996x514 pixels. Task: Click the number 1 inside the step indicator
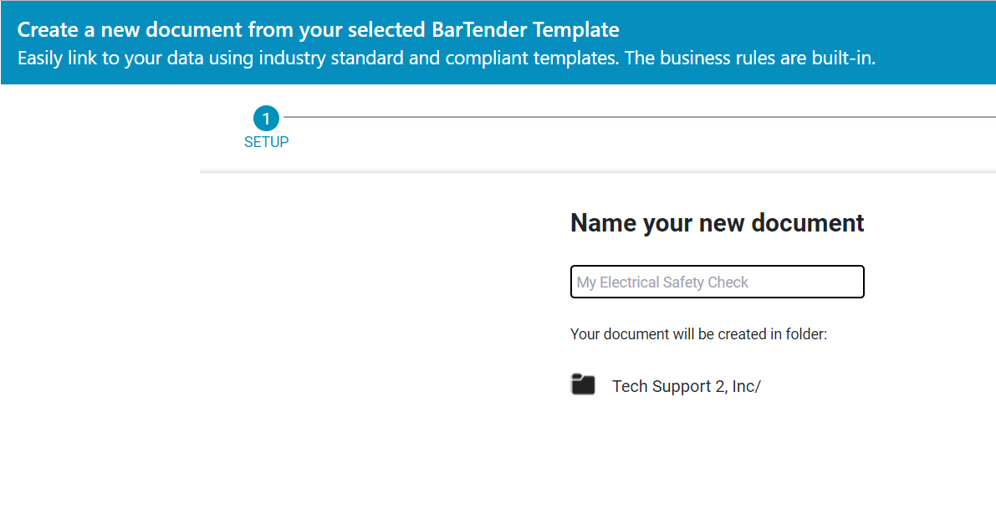[266, 119]
